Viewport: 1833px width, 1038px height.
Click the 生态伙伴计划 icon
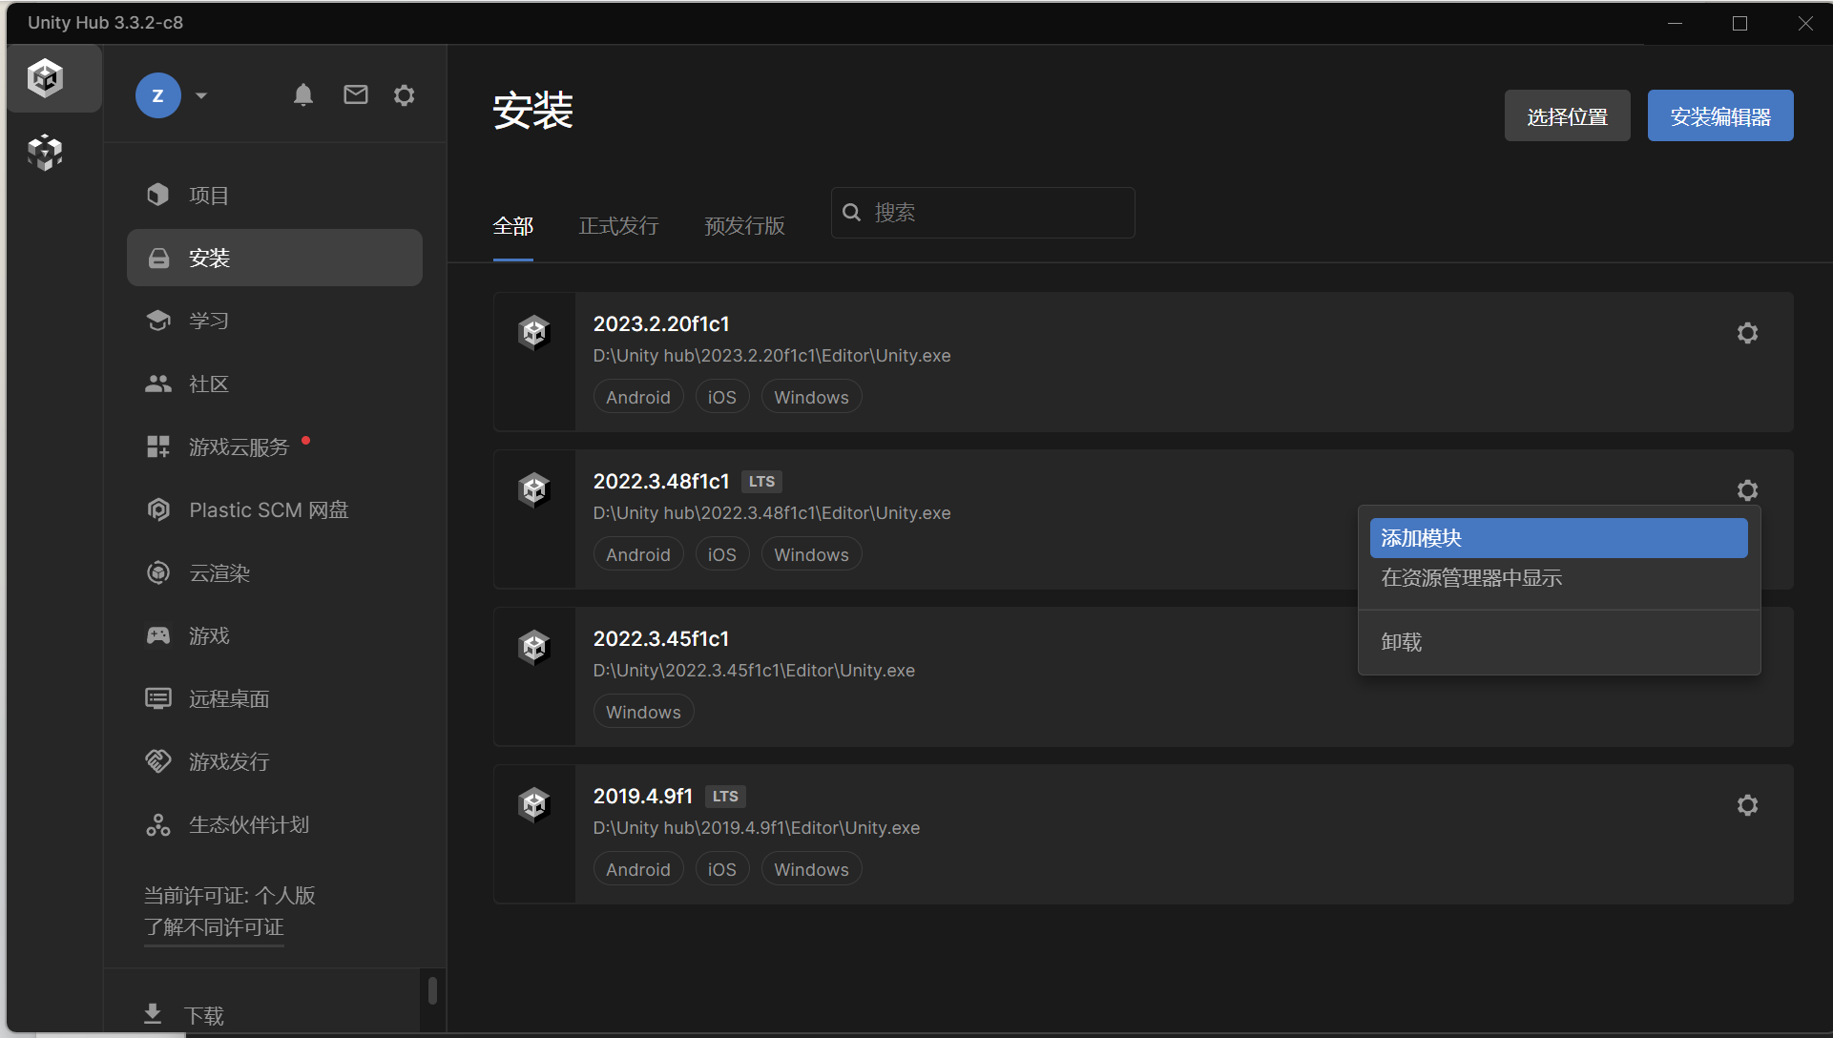[x=158, y=824]
